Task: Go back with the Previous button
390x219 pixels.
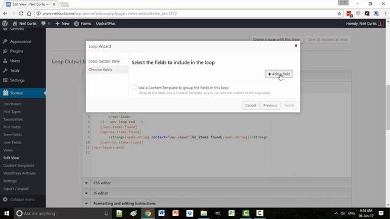Action: (x=270, y=105)
